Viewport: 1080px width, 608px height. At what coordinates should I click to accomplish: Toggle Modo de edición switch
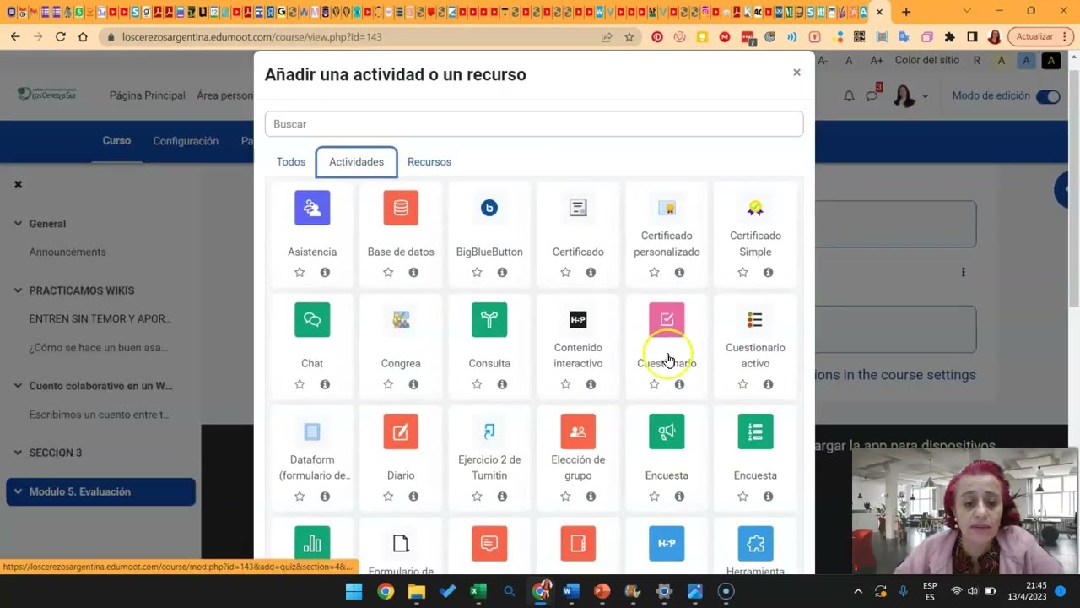1048,96
